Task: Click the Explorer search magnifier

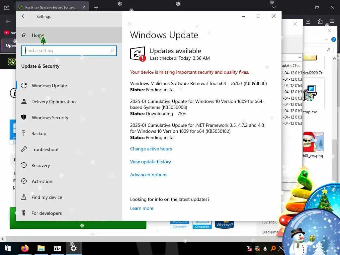Action: (328, 50)
